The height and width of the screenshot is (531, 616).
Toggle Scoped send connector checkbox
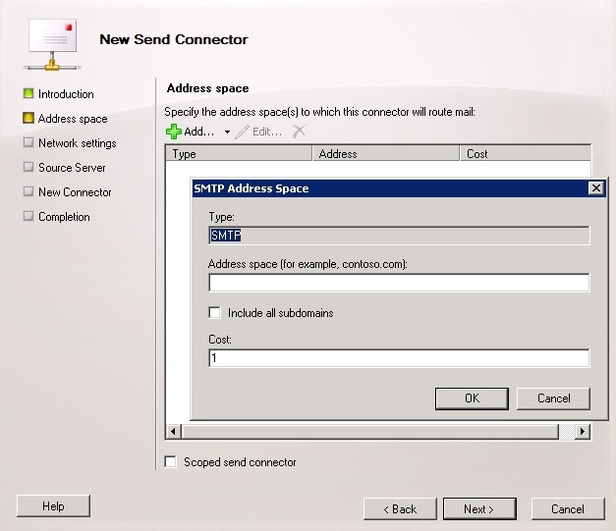(x=171, y=462)
